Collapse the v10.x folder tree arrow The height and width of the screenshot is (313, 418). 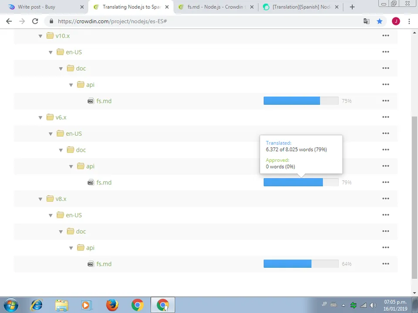pos(40,36)
